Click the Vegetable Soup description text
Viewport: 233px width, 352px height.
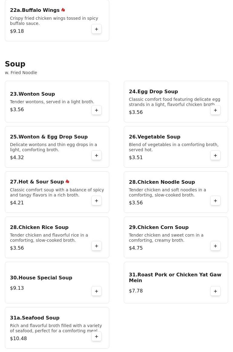click(x=173, y=147)
